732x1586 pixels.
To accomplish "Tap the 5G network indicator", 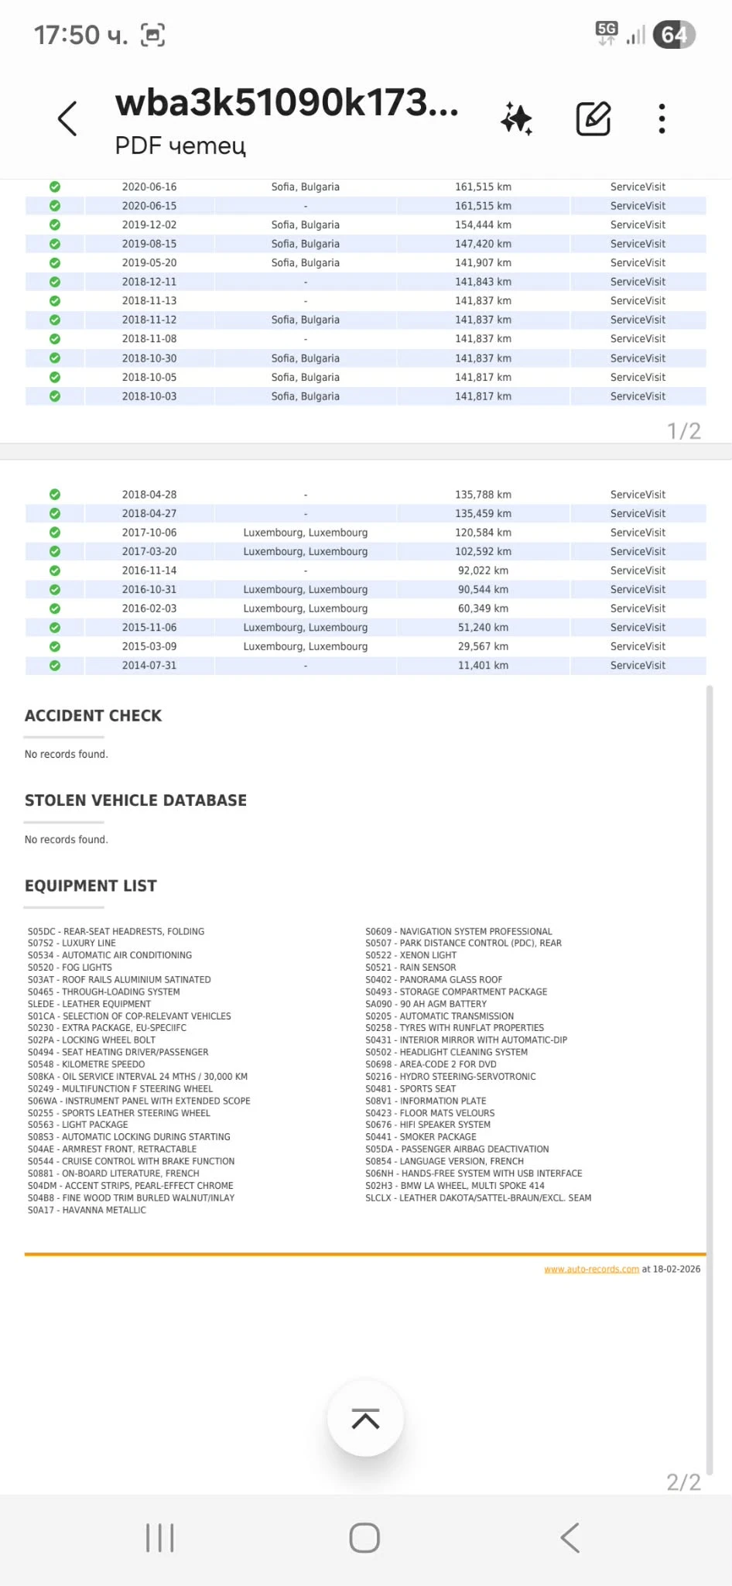I will pyautogui.click(x=607, y=33).
